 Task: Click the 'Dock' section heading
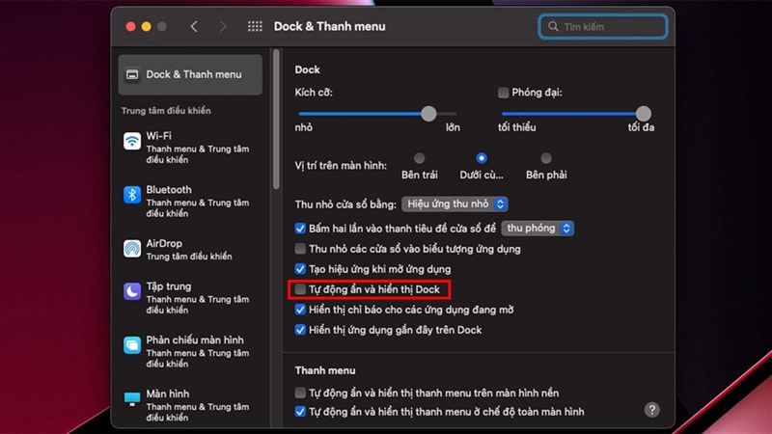(307, 69)
